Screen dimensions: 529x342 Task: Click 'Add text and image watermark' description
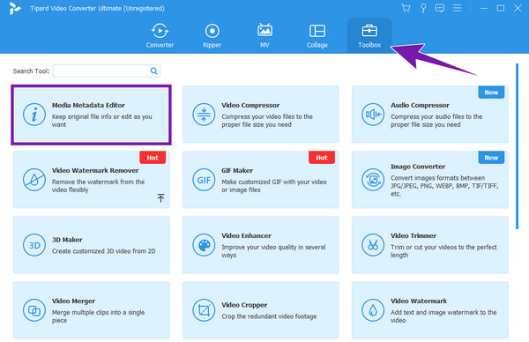[x=443, y=316]
